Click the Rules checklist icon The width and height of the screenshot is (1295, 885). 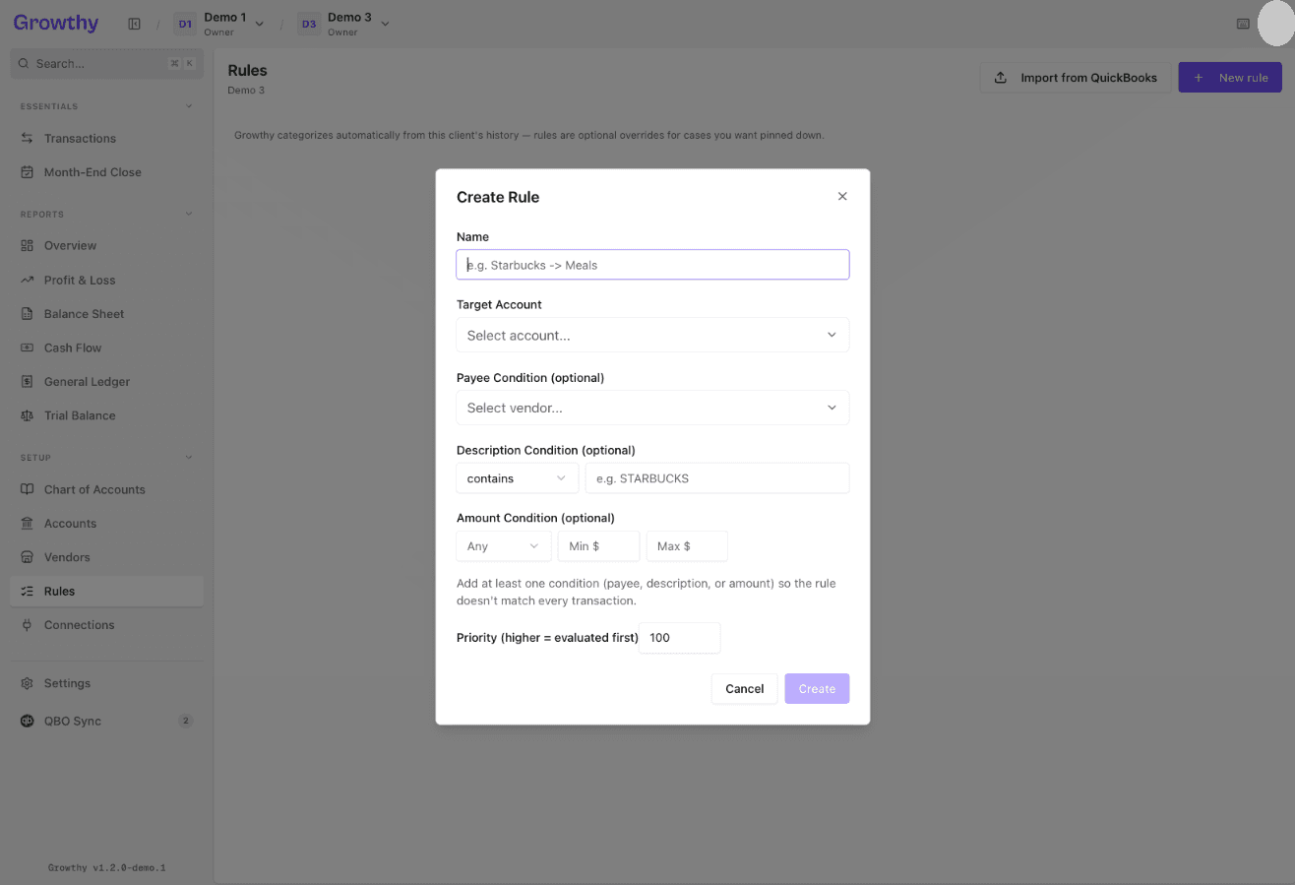click(28, 592)
